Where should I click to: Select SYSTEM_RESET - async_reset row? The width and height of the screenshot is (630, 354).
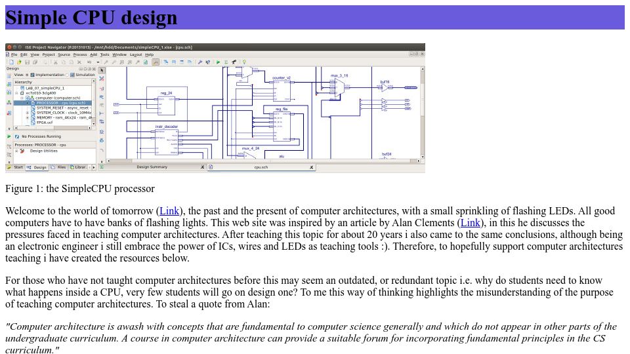64,108
